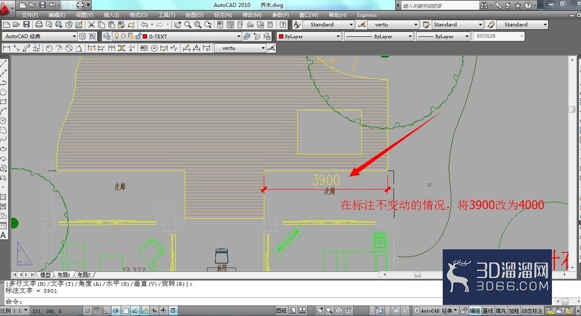Toggle 动态标注 in status bar
The width and height of the screenshot is (581, 316).
pos(532,311)
